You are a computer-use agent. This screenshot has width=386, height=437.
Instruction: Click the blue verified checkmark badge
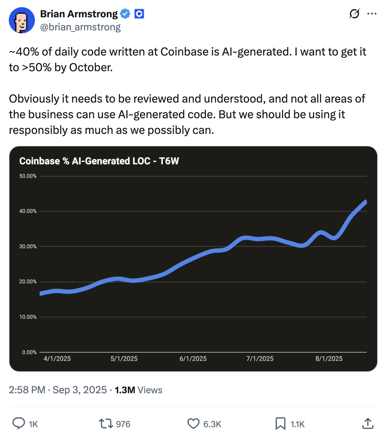coord(125,14)
